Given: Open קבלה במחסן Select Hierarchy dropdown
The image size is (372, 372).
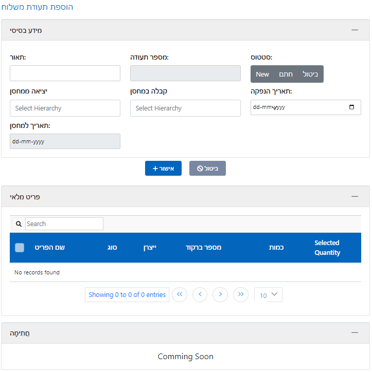Looking at the screenshot, I should coord(185,108).
